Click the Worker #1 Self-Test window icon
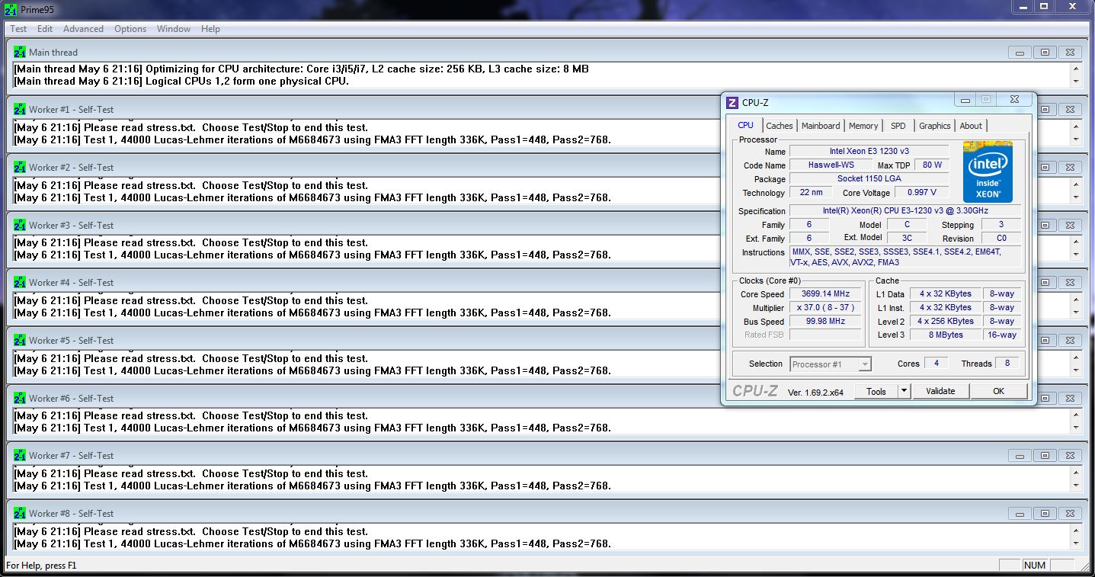Screen dimensions: 1095x577 tap(20, 109)
